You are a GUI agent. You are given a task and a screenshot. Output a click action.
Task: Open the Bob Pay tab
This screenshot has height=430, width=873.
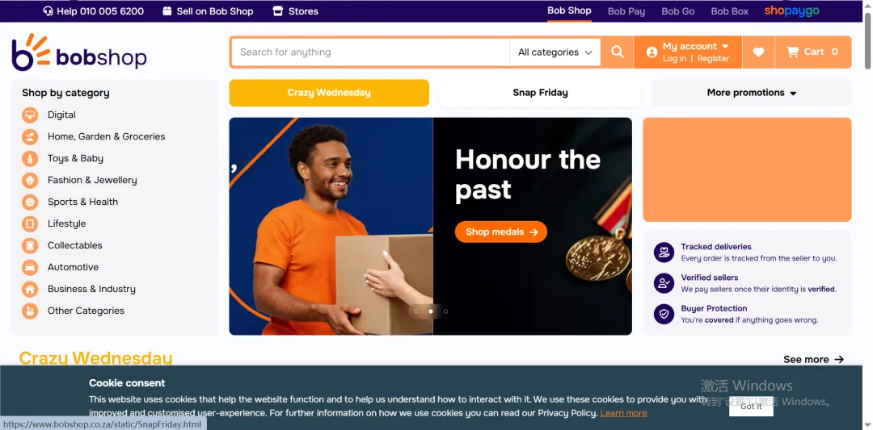[x=626, y=11]
